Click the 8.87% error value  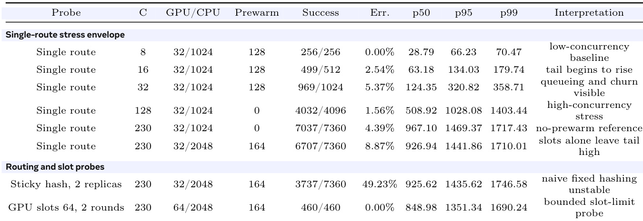click(x=380, y=146)
